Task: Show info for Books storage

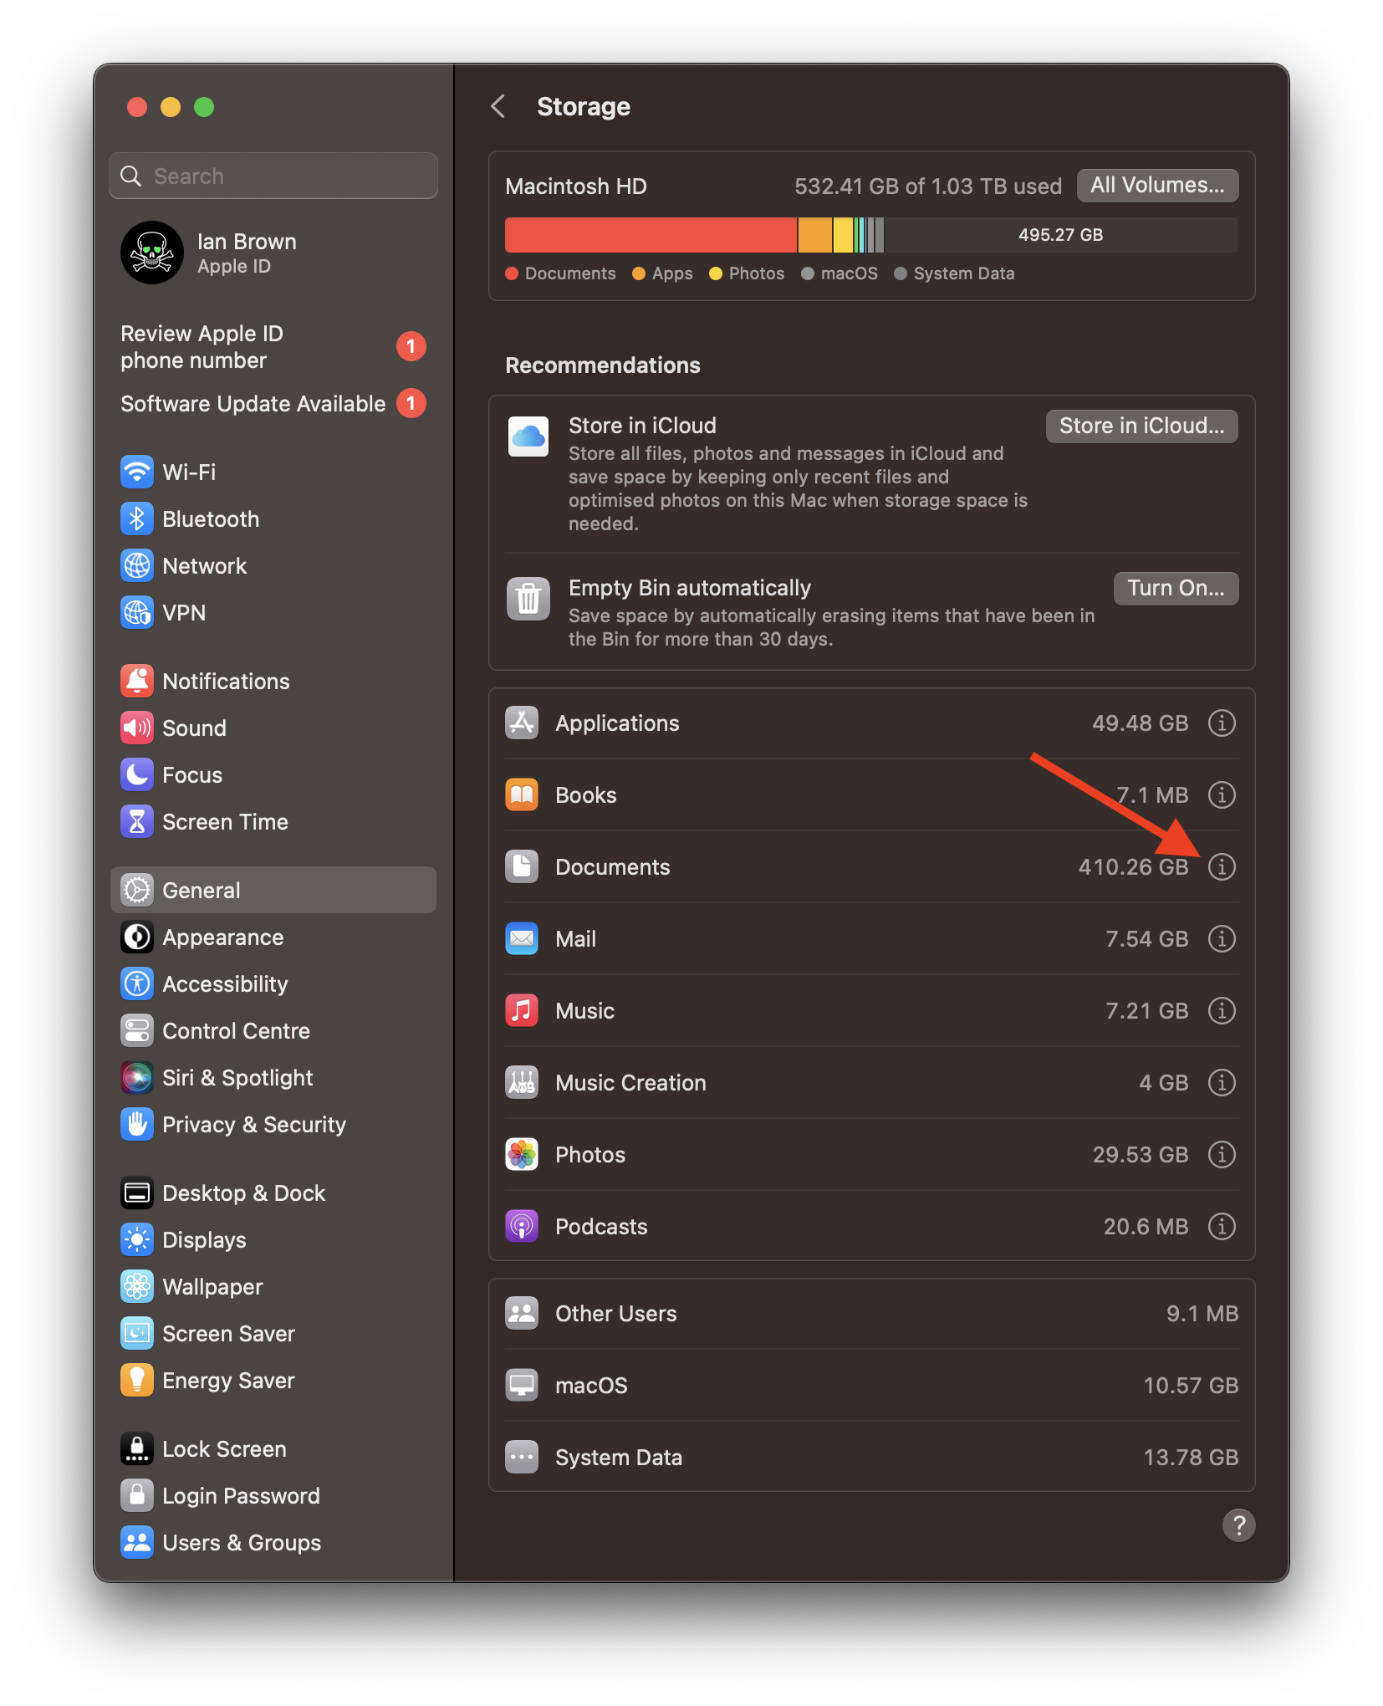Action: coord(1222,795)
